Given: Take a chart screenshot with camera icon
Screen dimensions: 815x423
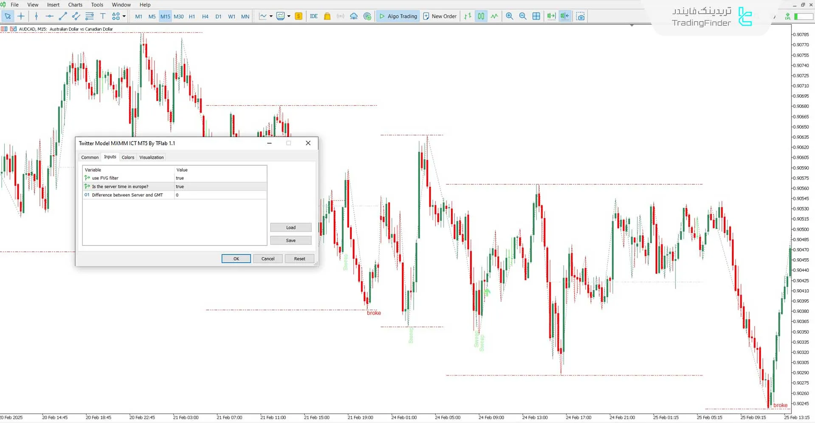Looking at the screenshot, I should [580, 16].
